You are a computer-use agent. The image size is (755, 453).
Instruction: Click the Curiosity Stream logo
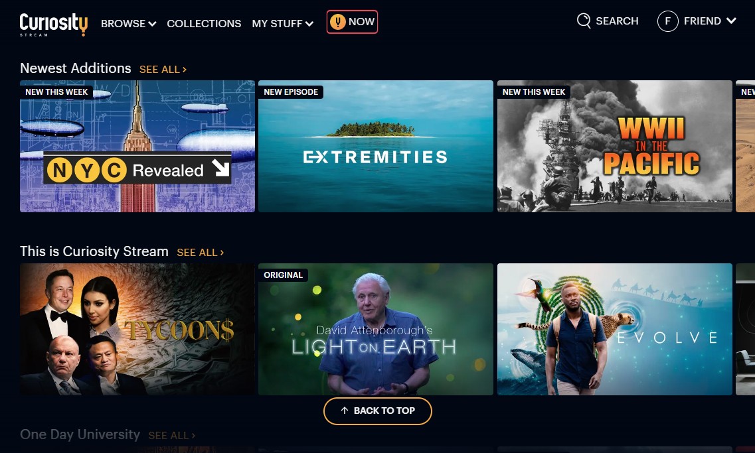(x=53, y=24)
